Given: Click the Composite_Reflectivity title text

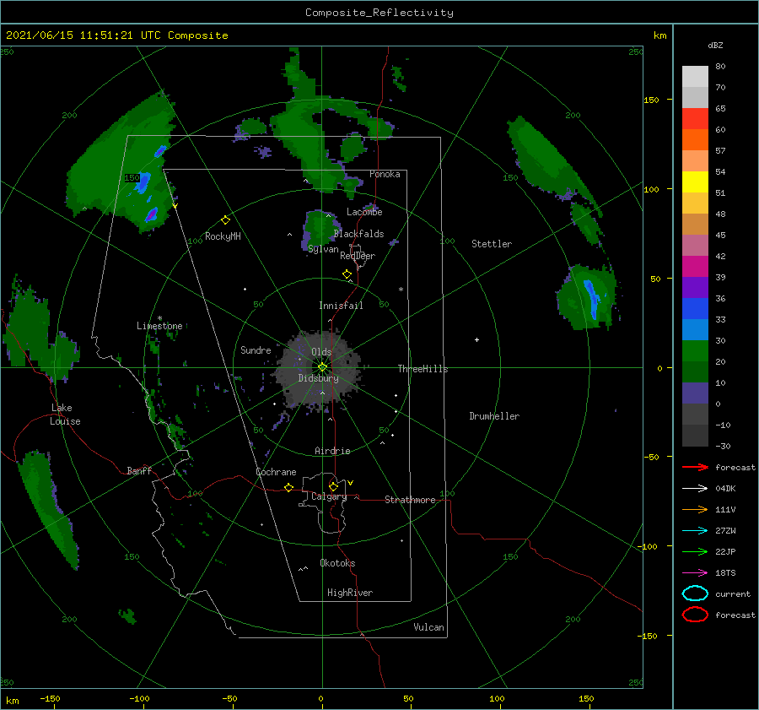Looking at the screenshot, I should (x=379, y=13).
